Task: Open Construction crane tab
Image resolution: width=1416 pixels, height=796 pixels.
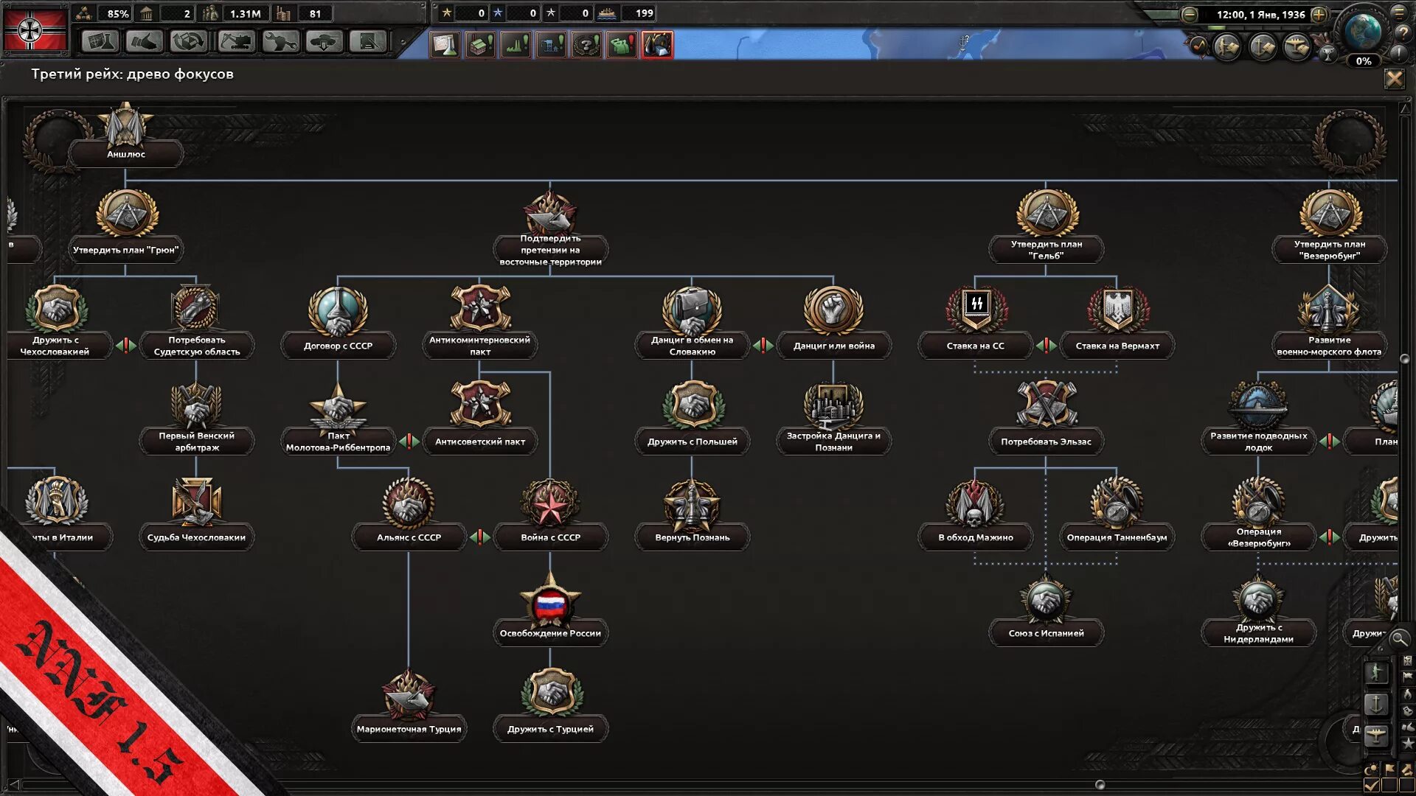Action: tap(236, 41)
